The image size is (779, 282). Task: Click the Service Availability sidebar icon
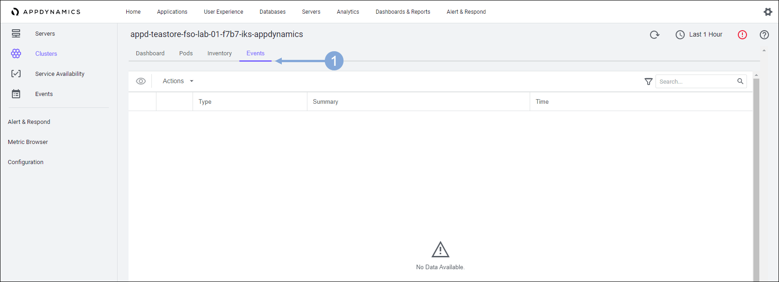point(16,74)
